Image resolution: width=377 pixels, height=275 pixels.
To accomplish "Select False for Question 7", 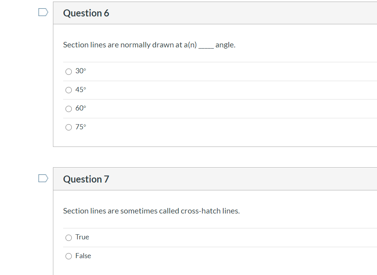I will click(68, 256).
